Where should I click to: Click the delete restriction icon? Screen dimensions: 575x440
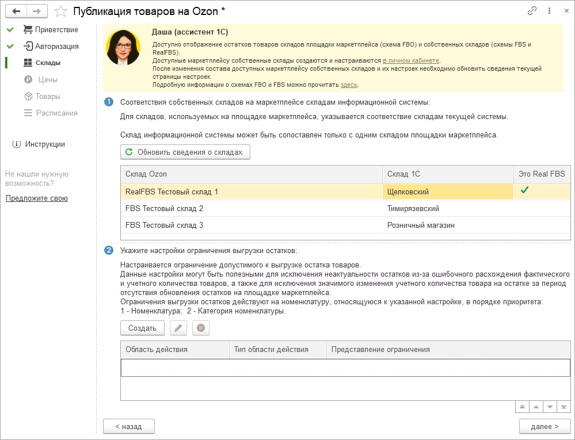point(201,328)
